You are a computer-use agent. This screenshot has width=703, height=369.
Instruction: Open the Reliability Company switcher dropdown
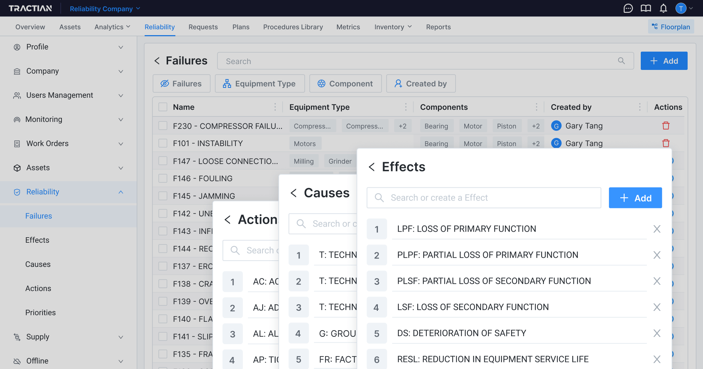pyautogui.click(x=105, y=8)
